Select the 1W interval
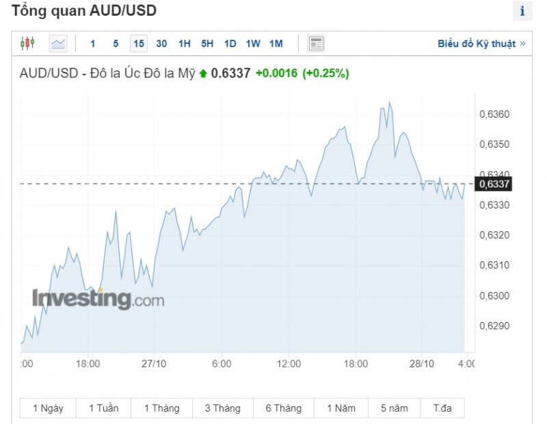Image resolution: width=547 pixels, height=424 pixels. [x=253, y=44]
